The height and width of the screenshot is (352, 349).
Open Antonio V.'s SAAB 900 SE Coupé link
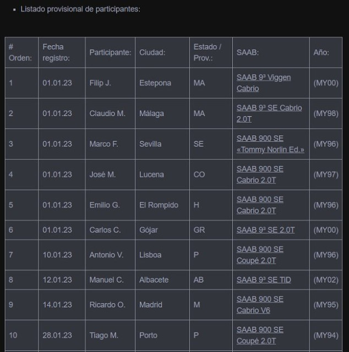pyautogui.click(x=260, y=255)
